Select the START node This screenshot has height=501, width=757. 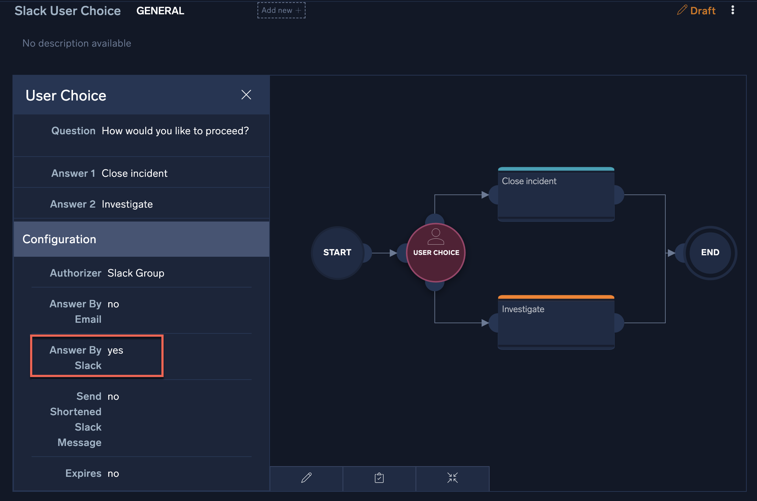click(337, 253)
